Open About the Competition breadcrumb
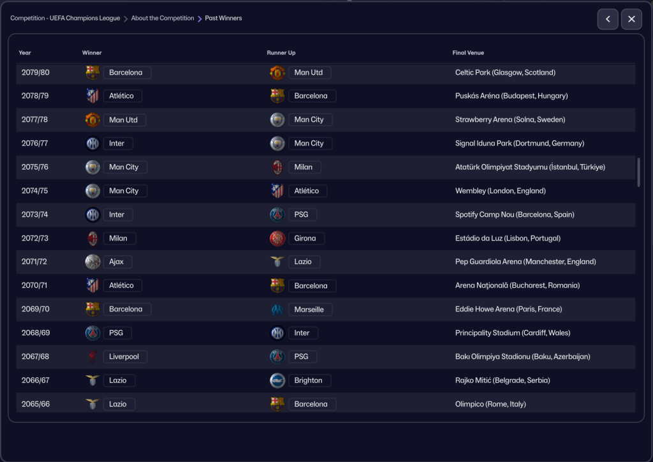653x462 pixels. [x=163, y=19]
